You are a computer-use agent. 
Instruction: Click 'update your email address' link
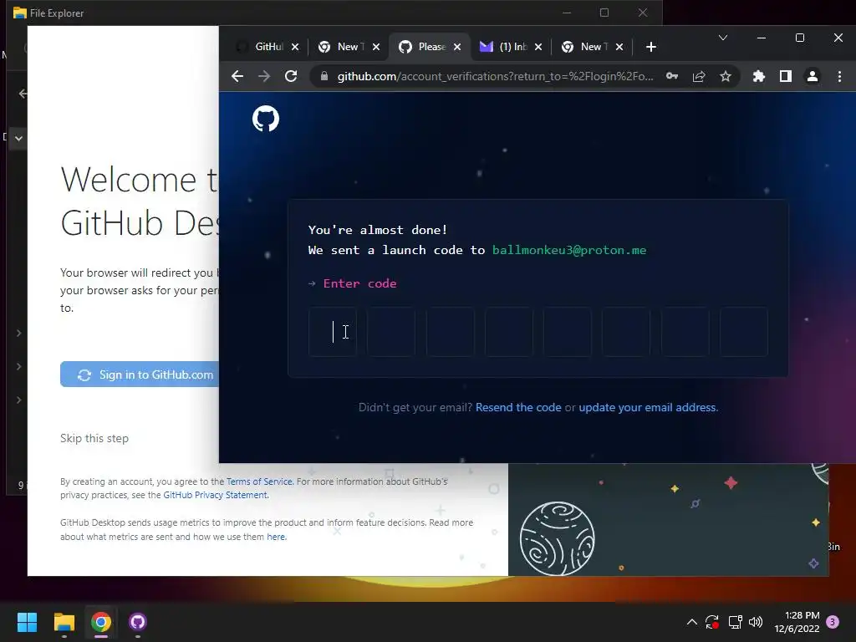tap(648, 407)
